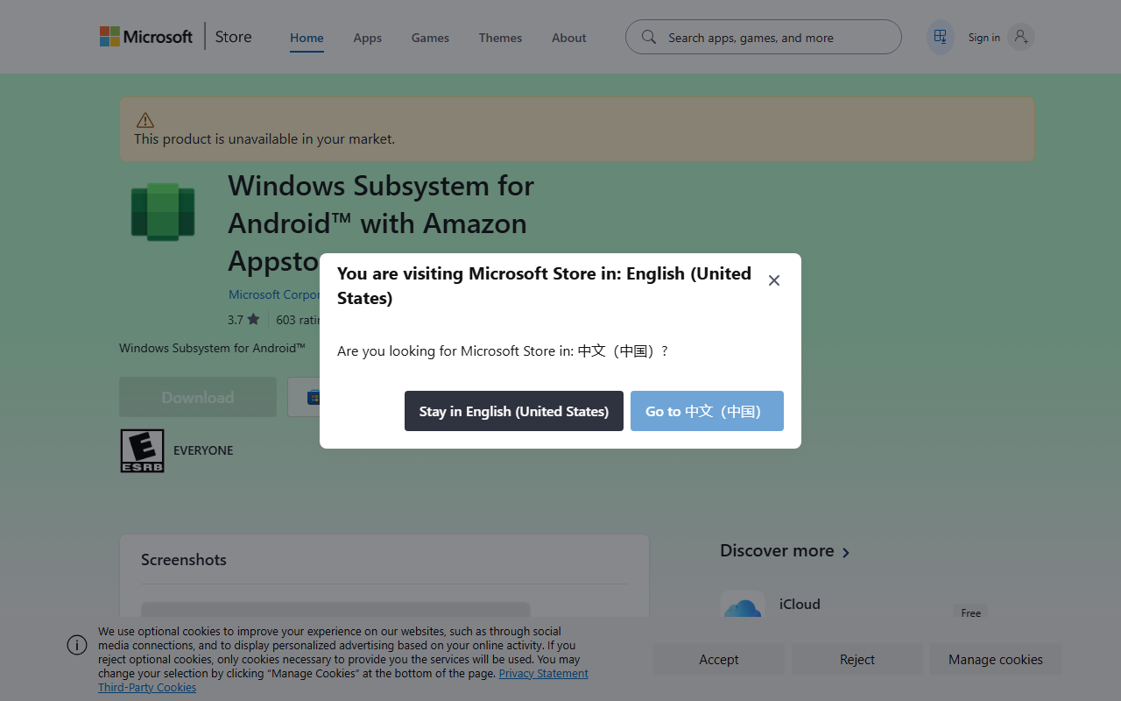Click the Screenshots heading
Viewport: 1121px width, 701px height.
(184, 560)
